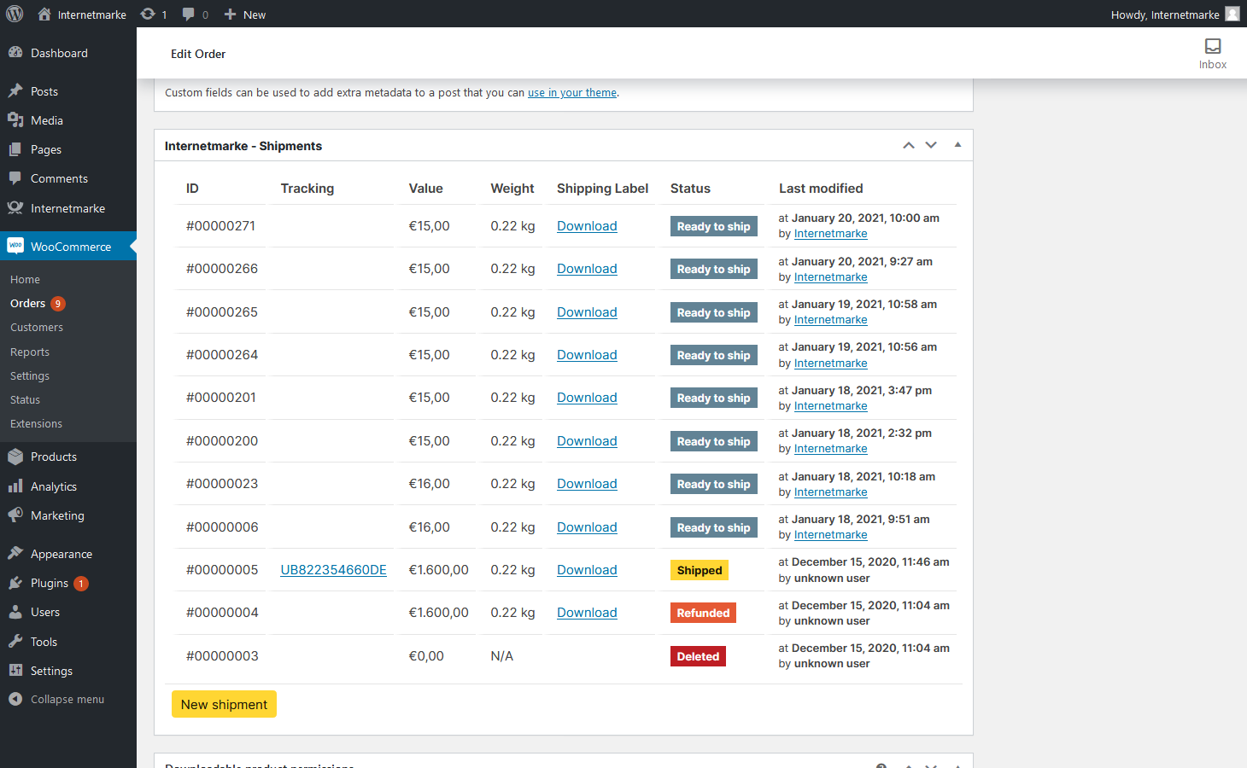Screen dimensions: 1247x768
Task: Click the N/A weight for #00000003
Action: pos(502,656)
